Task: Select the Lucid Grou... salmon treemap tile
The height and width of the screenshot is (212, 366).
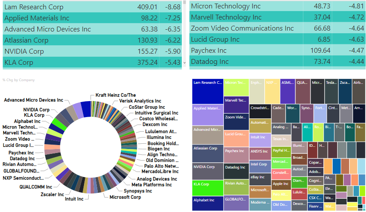Action: [236, 139]
